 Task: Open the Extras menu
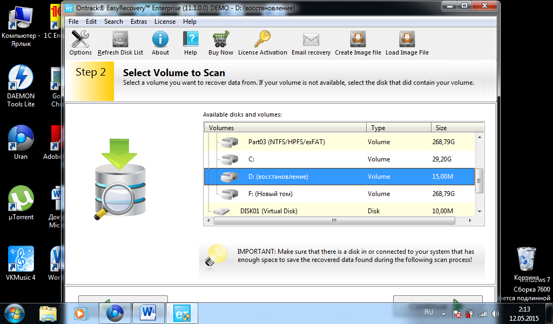pos(139,22)
